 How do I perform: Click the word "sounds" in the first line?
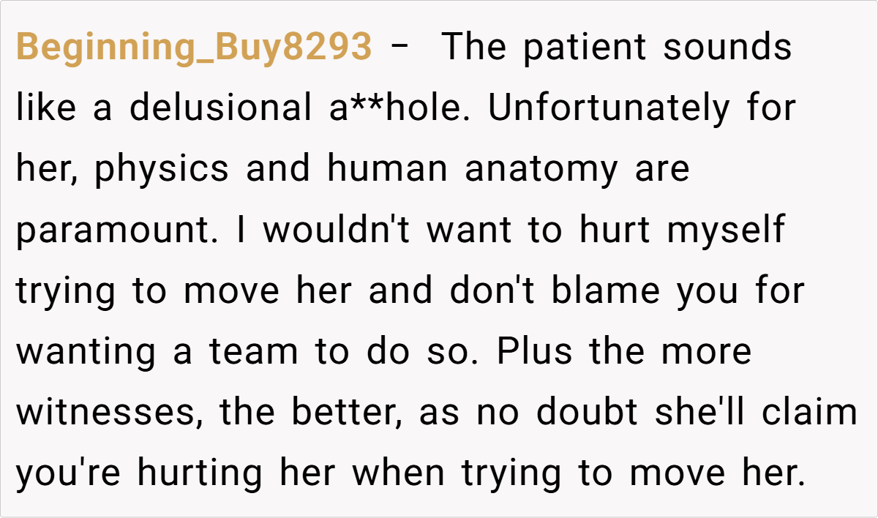coord(727,48)
